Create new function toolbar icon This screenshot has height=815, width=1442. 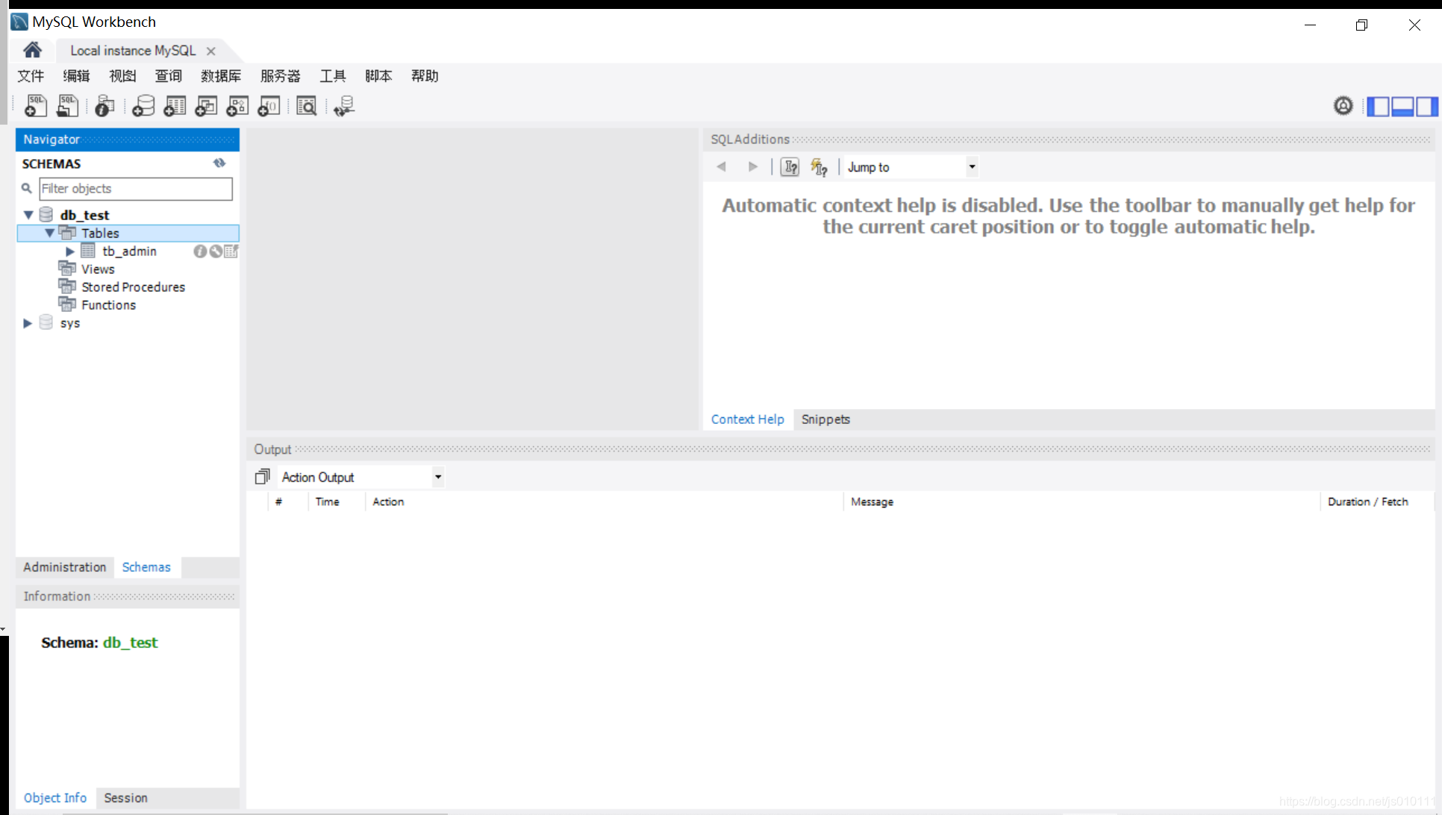(269, 106)
